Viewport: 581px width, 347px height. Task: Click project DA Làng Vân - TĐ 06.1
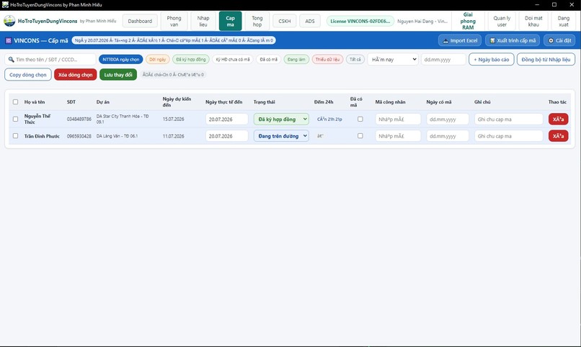(117, 136)
